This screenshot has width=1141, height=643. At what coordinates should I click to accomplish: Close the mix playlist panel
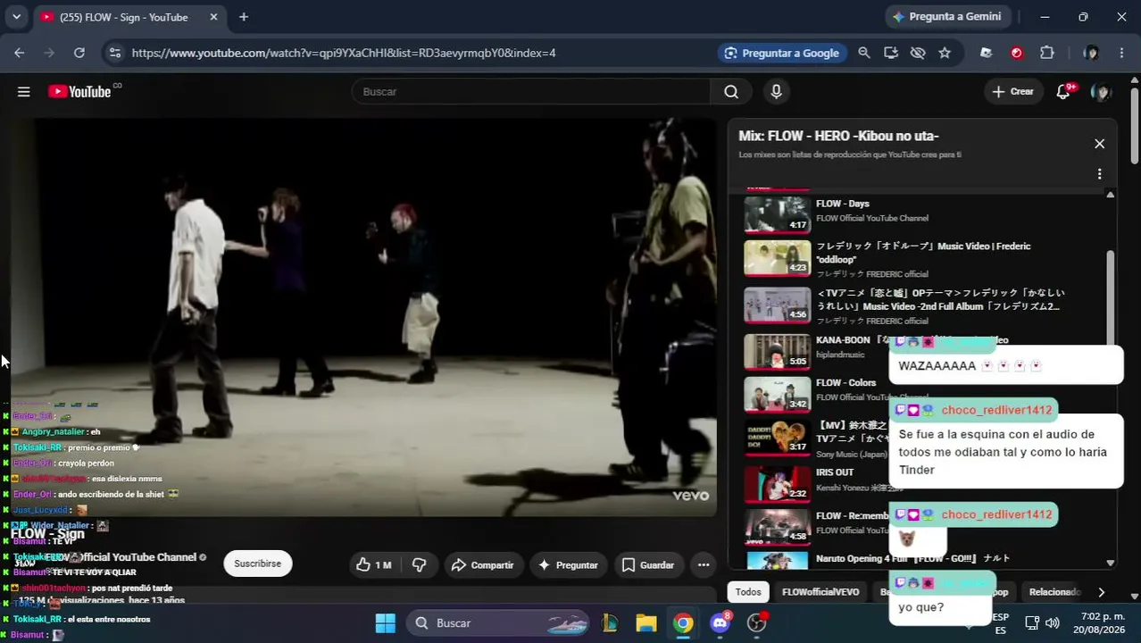(1099, 144)
